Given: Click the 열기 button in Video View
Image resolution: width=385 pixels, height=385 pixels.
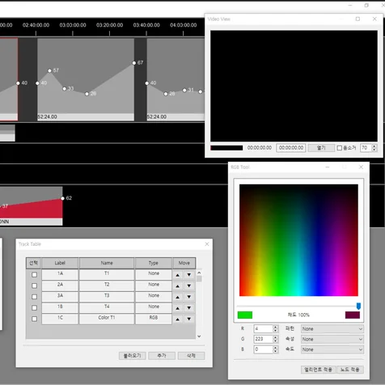Looking at the screenshot, I should point(321,148).
